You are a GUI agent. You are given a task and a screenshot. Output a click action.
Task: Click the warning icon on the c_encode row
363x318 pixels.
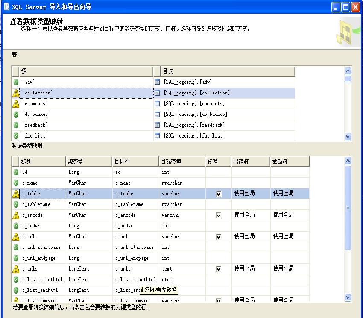(16, 215)
